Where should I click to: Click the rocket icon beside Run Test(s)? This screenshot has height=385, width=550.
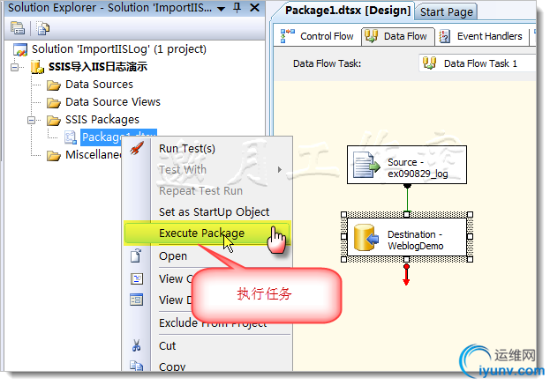(136, 148)
